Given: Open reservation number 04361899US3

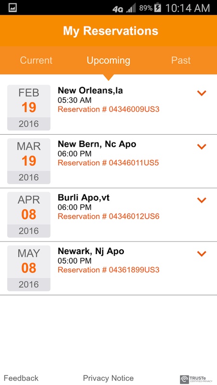Looking at the screenshot, I should click(x=108, y=270).
